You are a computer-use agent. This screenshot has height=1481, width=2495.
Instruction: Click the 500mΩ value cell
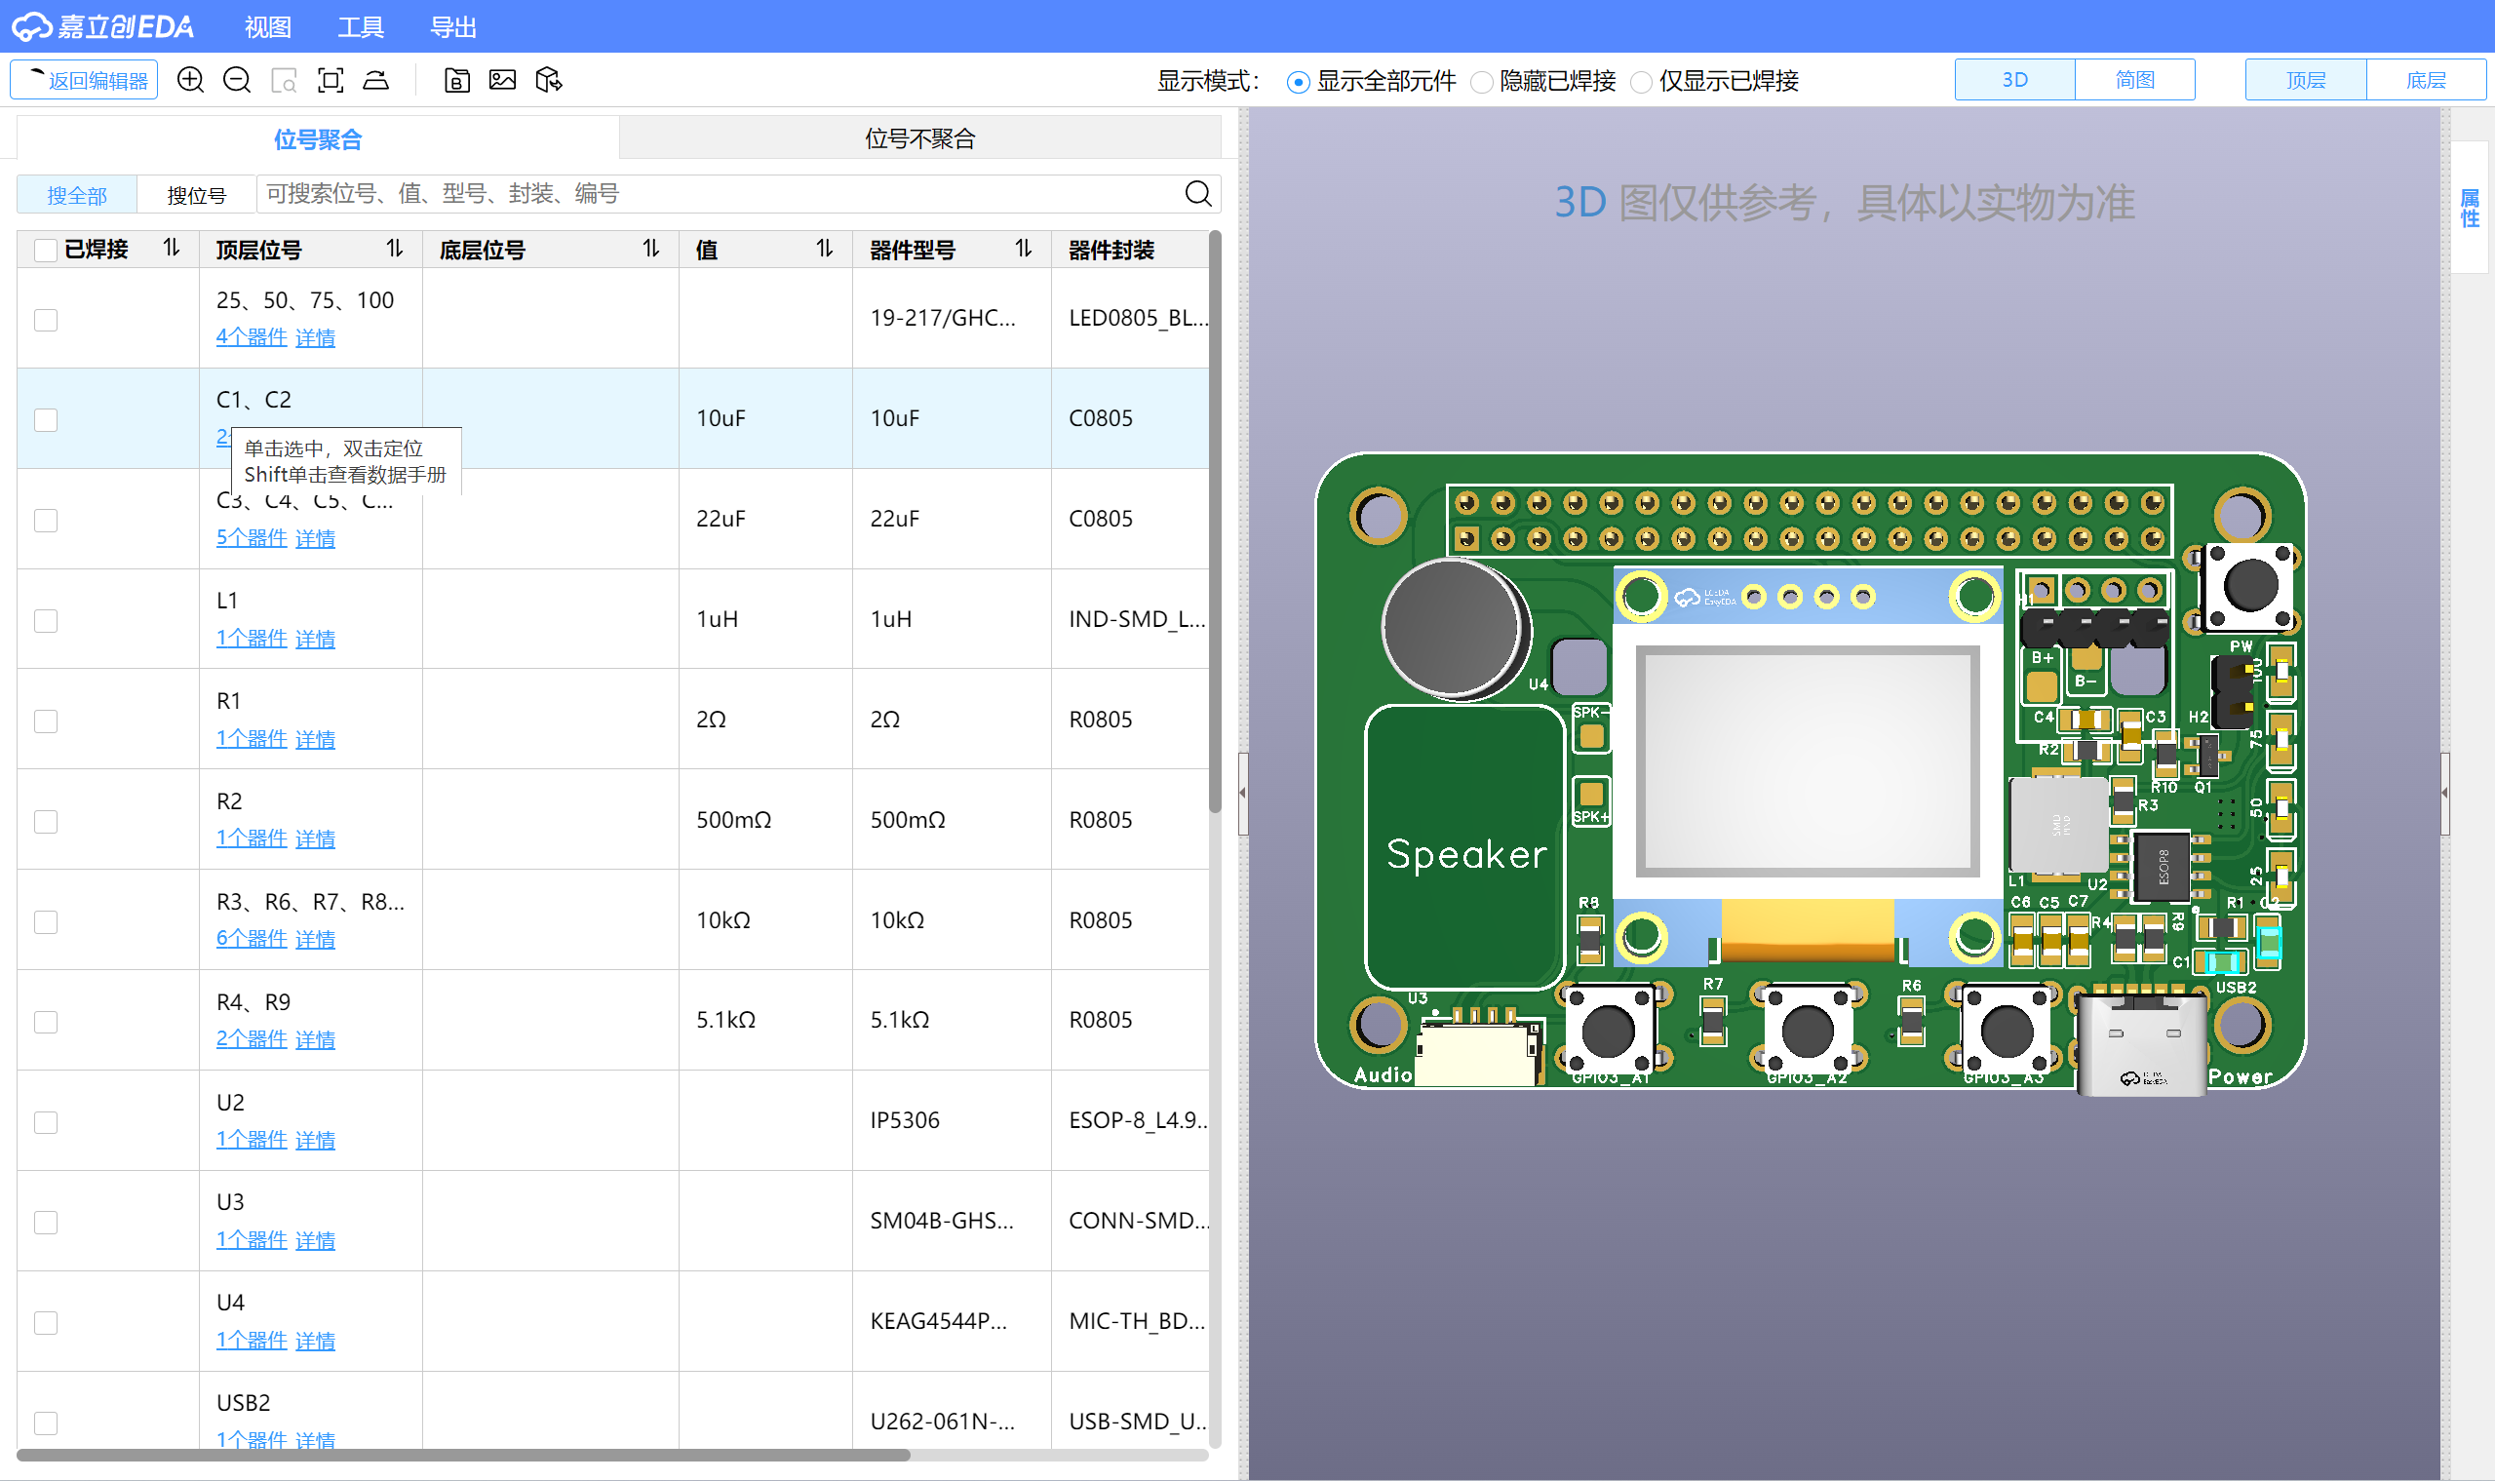click(765, 819)
